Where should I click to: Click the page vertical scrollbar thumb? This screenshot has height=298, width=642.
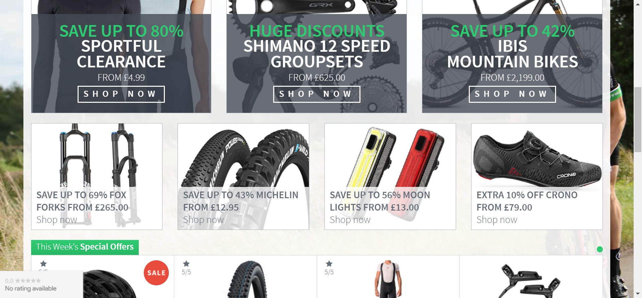[x=638, y=119]
